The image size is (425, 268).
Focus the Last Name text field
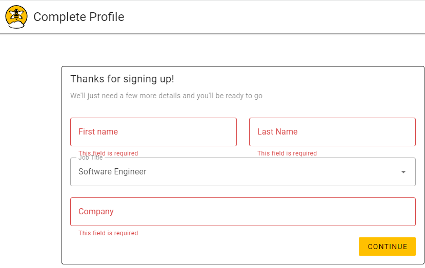pos(332,132)
